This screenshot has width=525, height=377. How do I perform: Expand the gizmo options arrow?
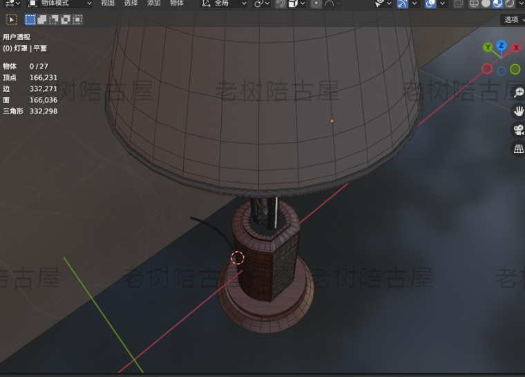(x=414, y=3)
